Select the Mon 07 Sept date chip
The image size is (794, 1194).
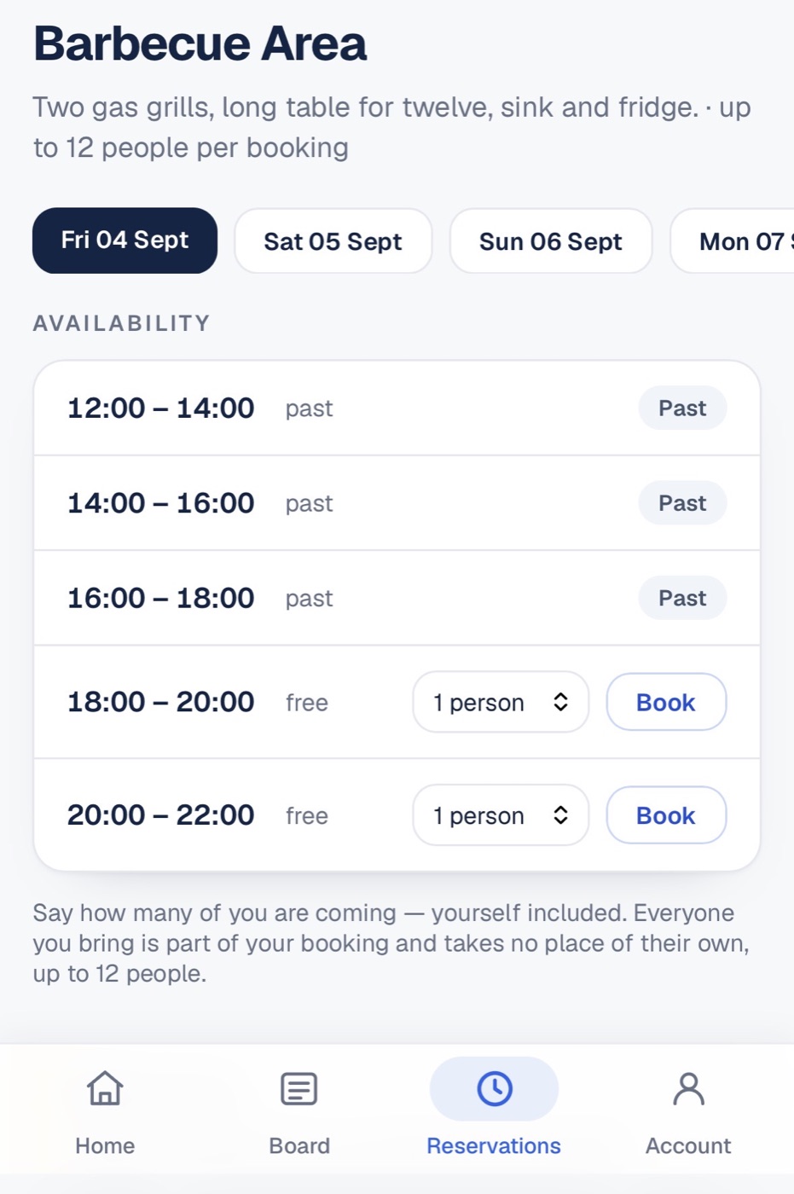coord(733,241)
